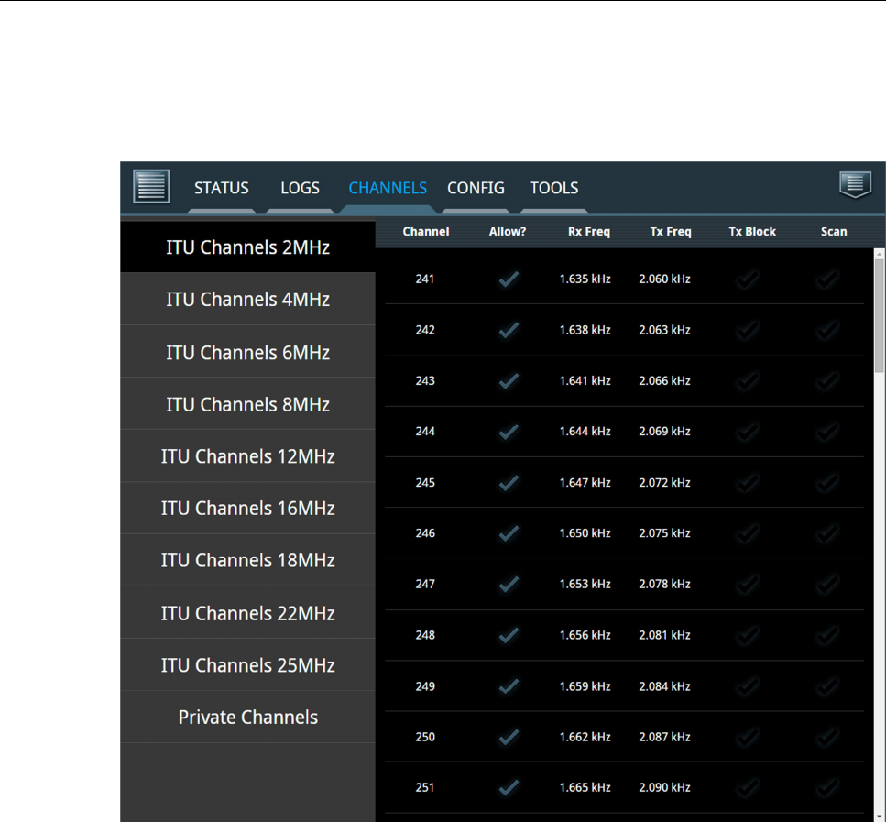Enable Tx Block for channel 251
The height and width of the screenshot is (822, 886).
(x=749, y=787)
